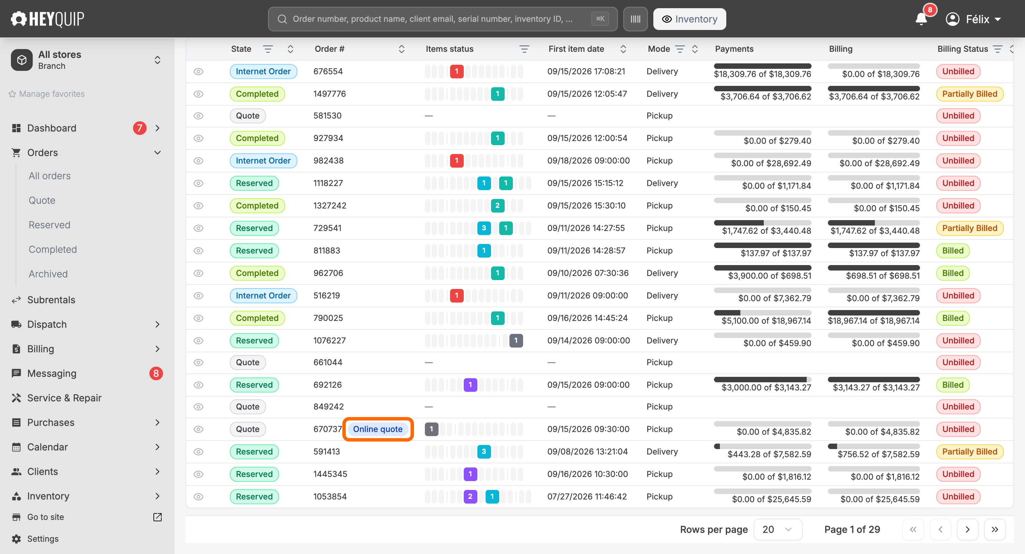Filter the Billing Status column
Screen dimensions: 1025x554
pos(997,49)
